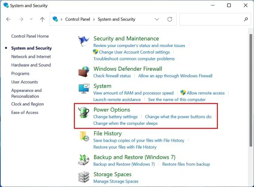
Task: Open the System monitor icon
Action: pyautogui.click(x=83, y=88)
